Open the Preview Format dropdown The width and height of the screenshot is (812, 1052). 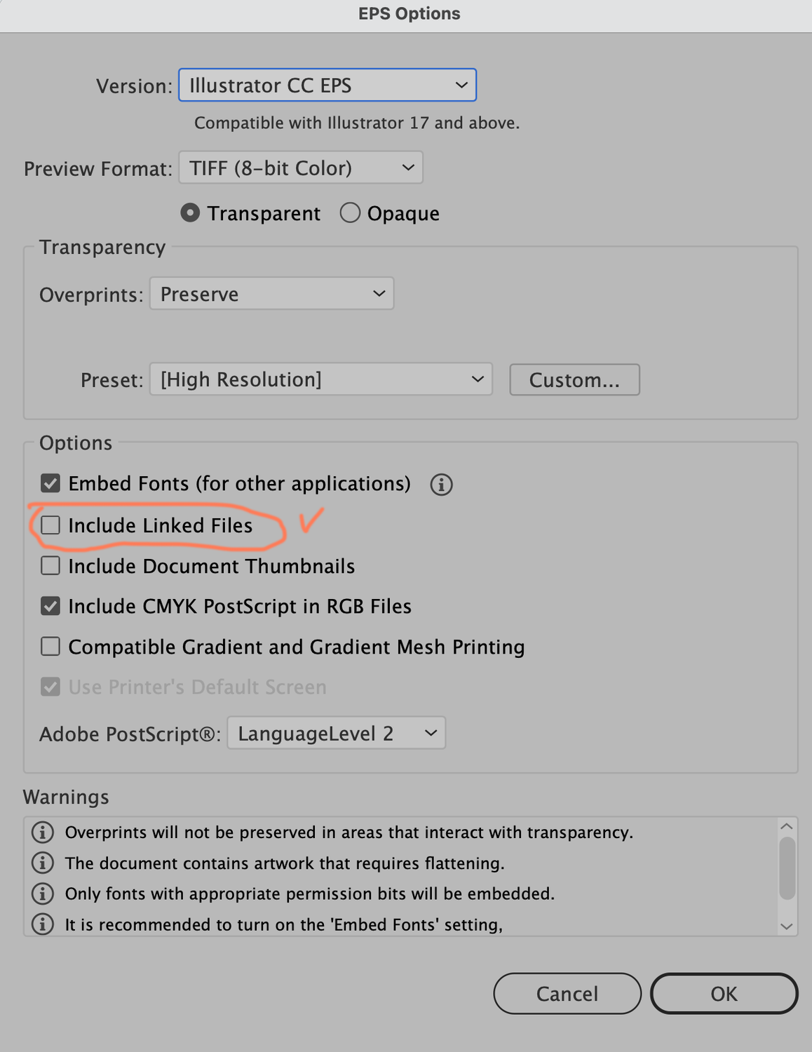[x=301, y=168]
